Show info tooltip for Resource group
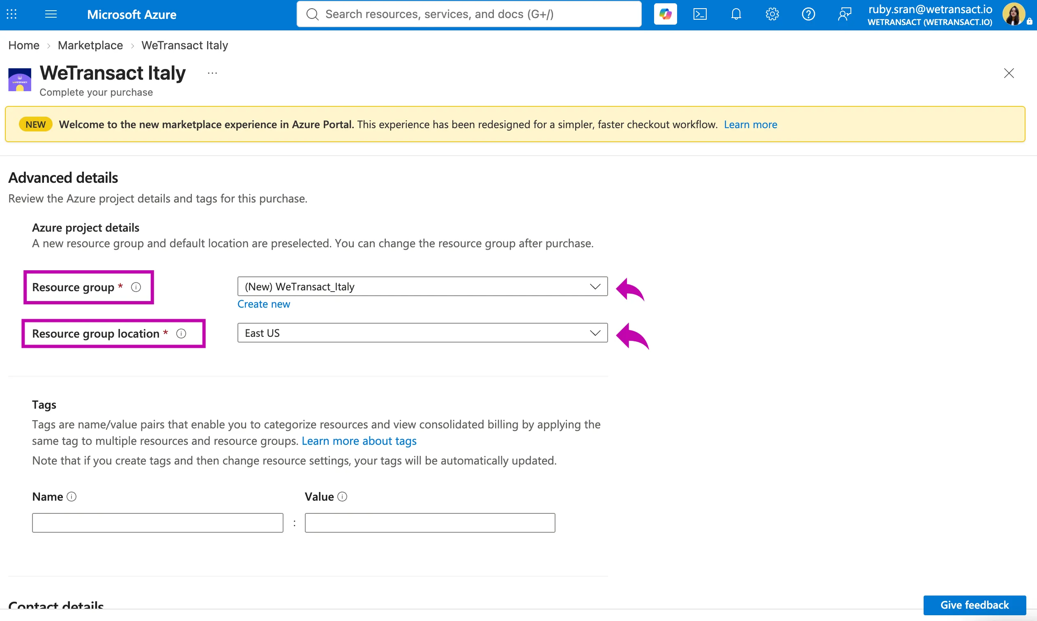 pyautogui.click(x=136, y=287)
